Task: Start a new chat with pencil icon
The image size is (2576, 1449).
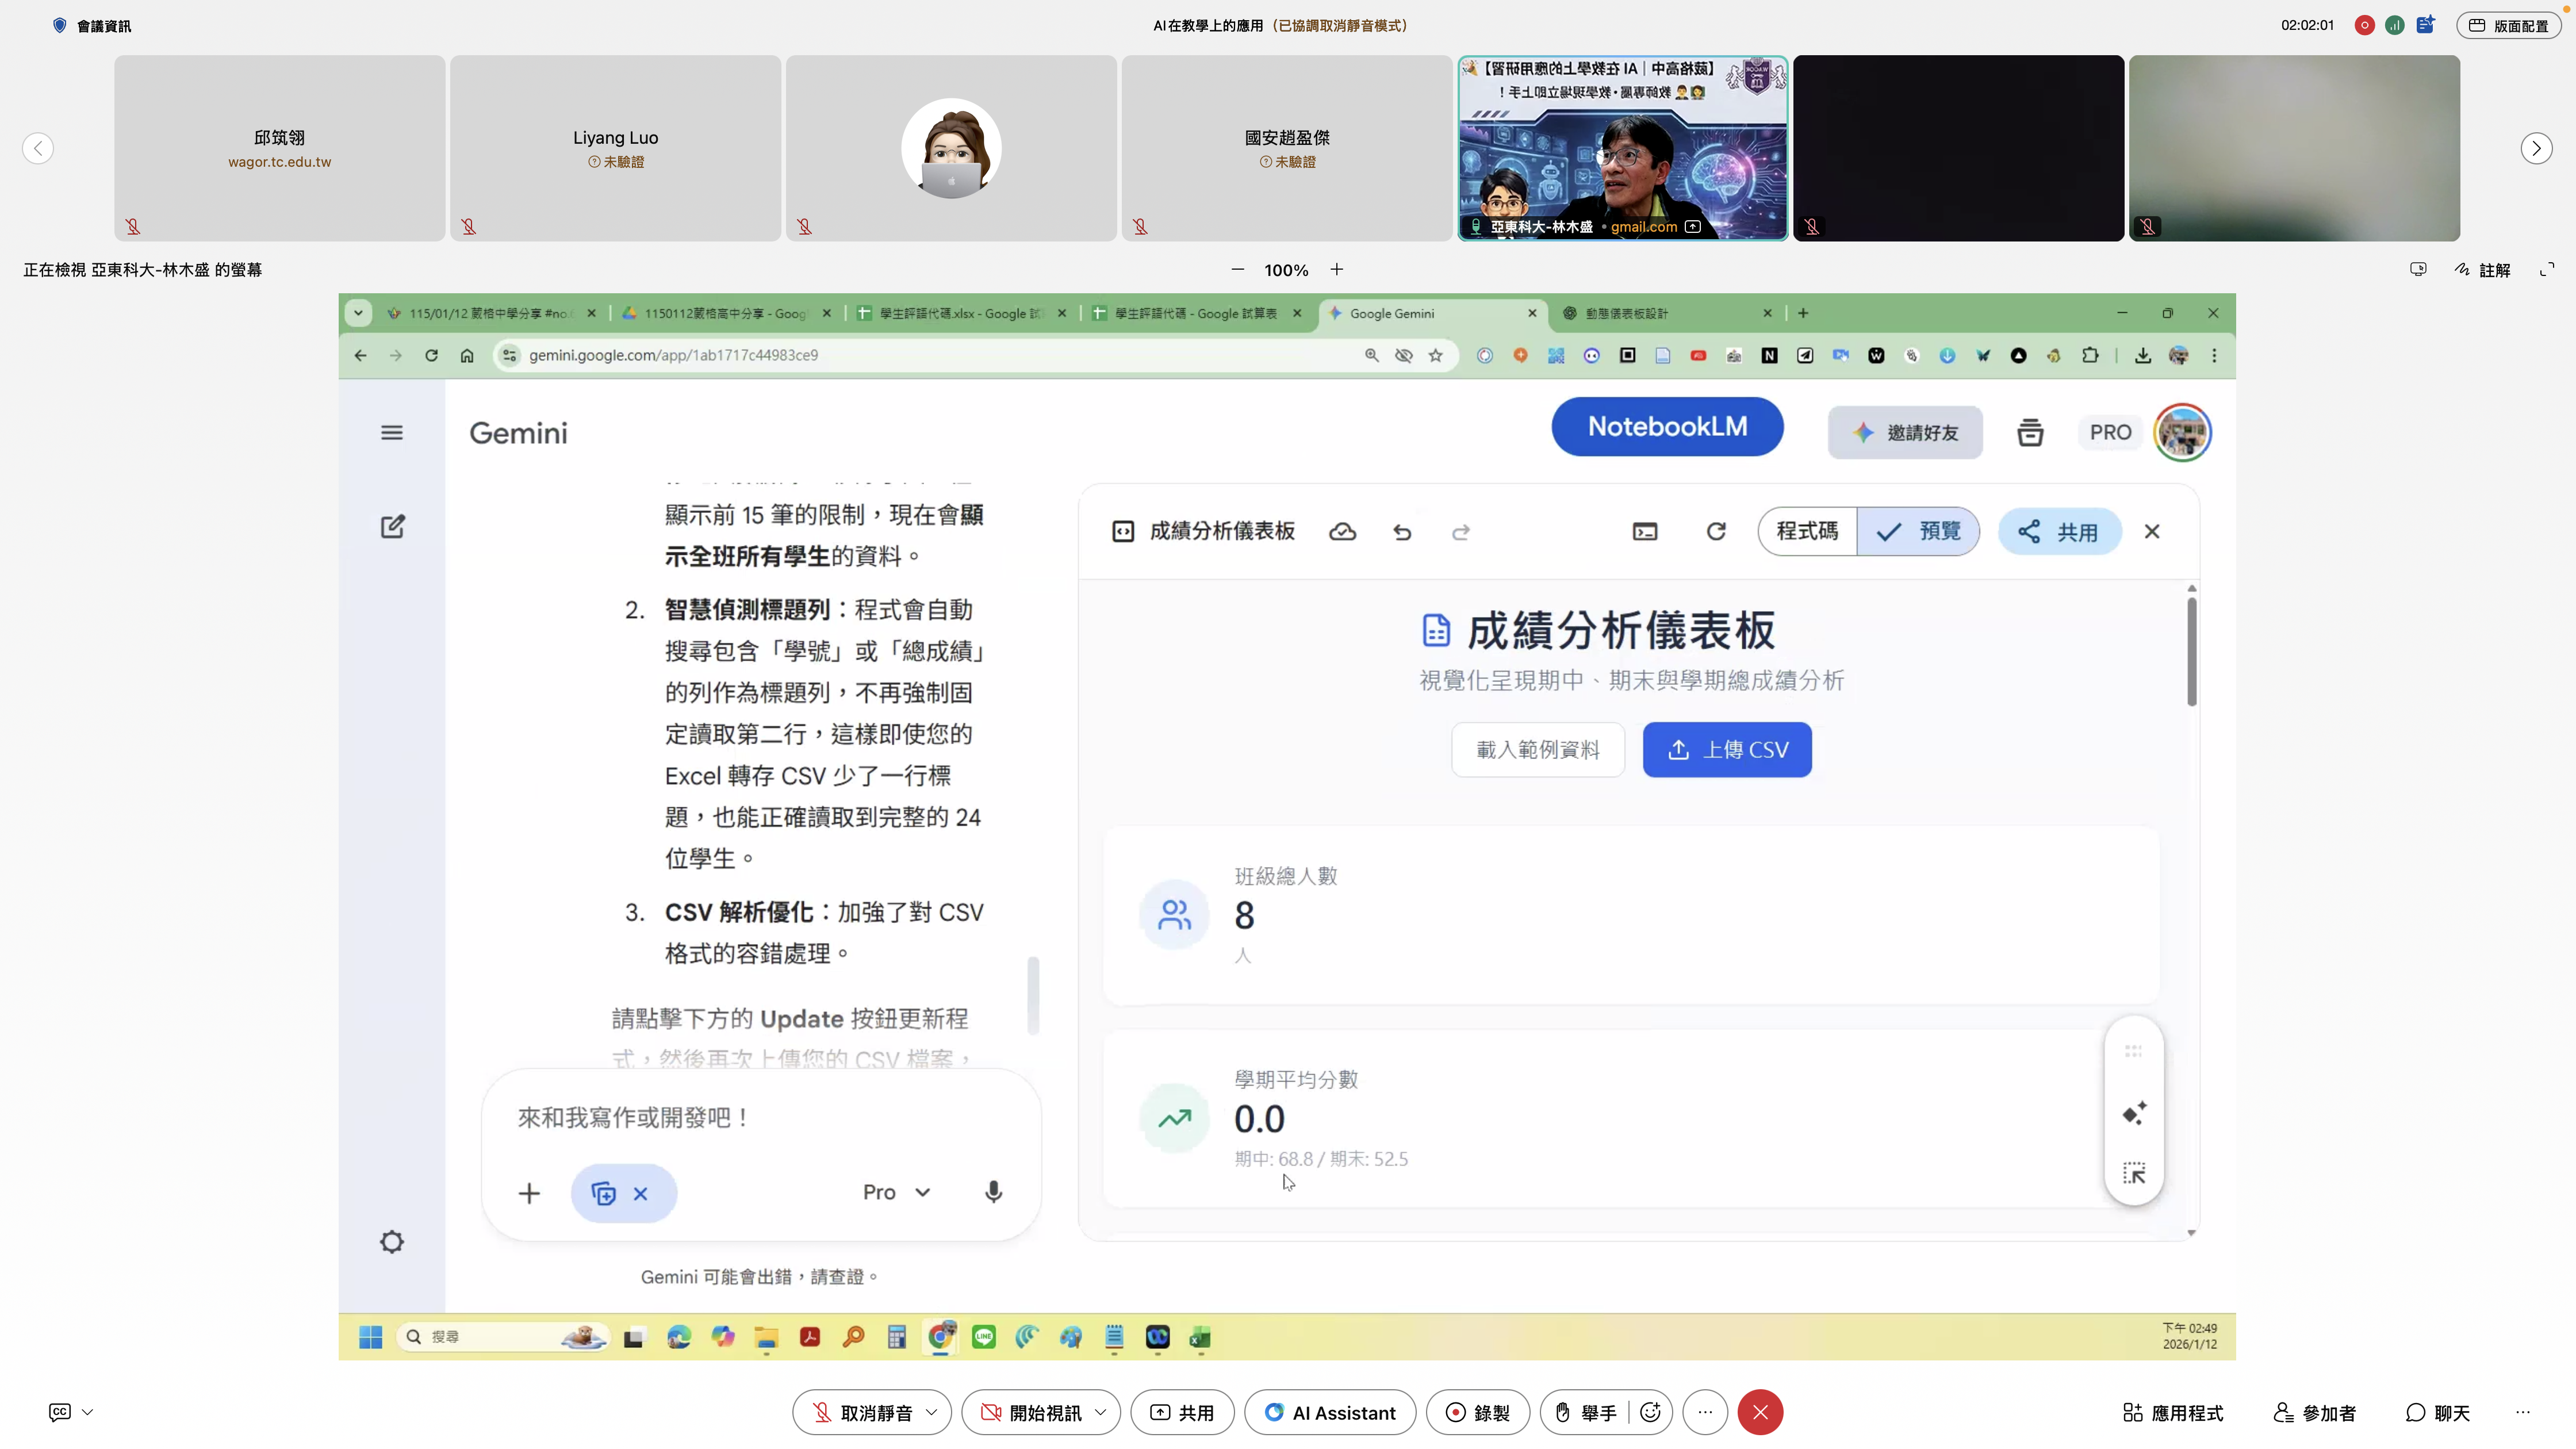Action: (x=392, y=527)
